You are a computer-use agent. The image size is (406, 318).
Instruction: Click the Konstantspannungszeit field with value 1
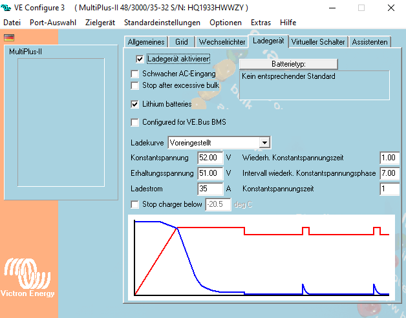pyautogui.click(x=389, y=189)
